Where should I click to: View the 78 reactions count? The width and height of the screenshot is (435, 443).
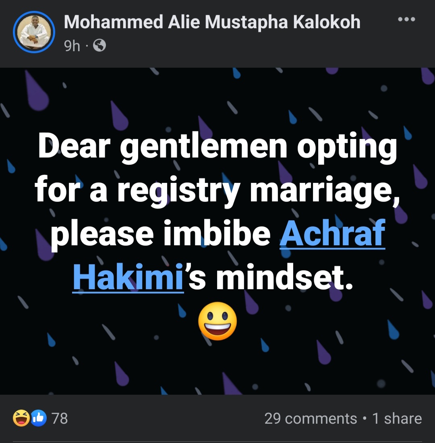tap(60, 418)
